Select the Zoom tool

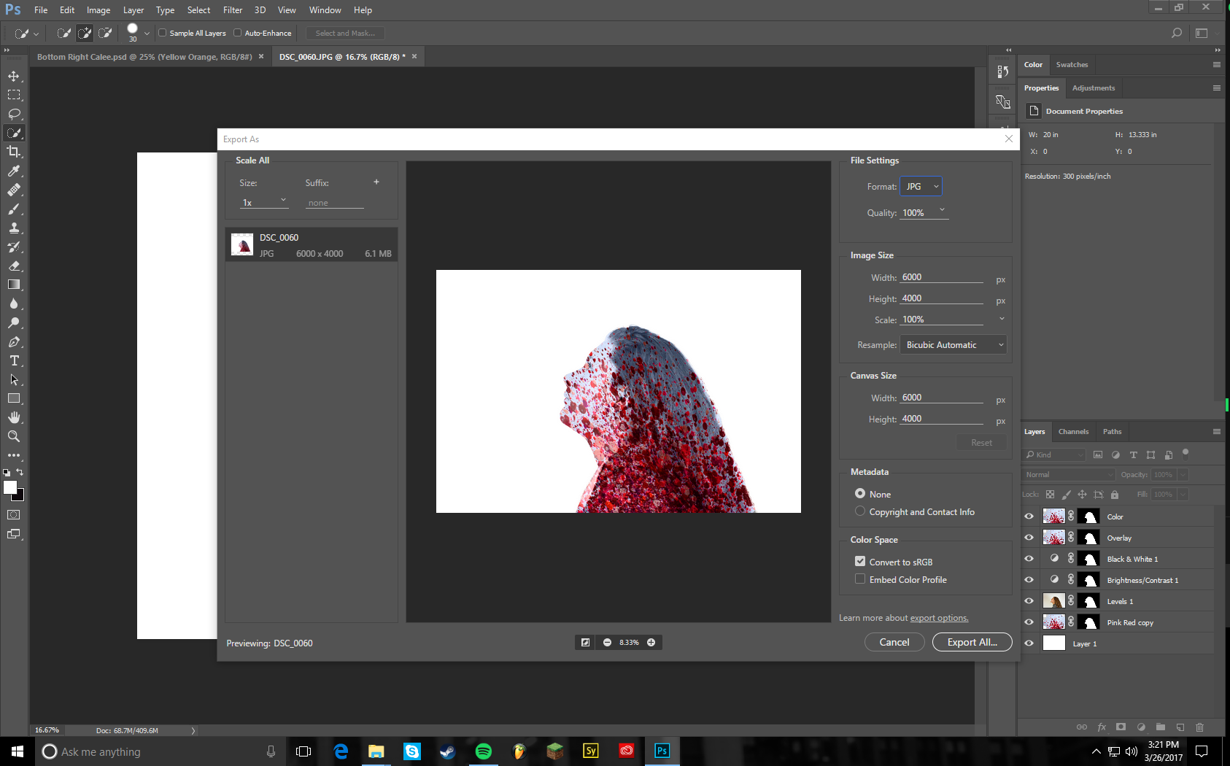(14, 436)
